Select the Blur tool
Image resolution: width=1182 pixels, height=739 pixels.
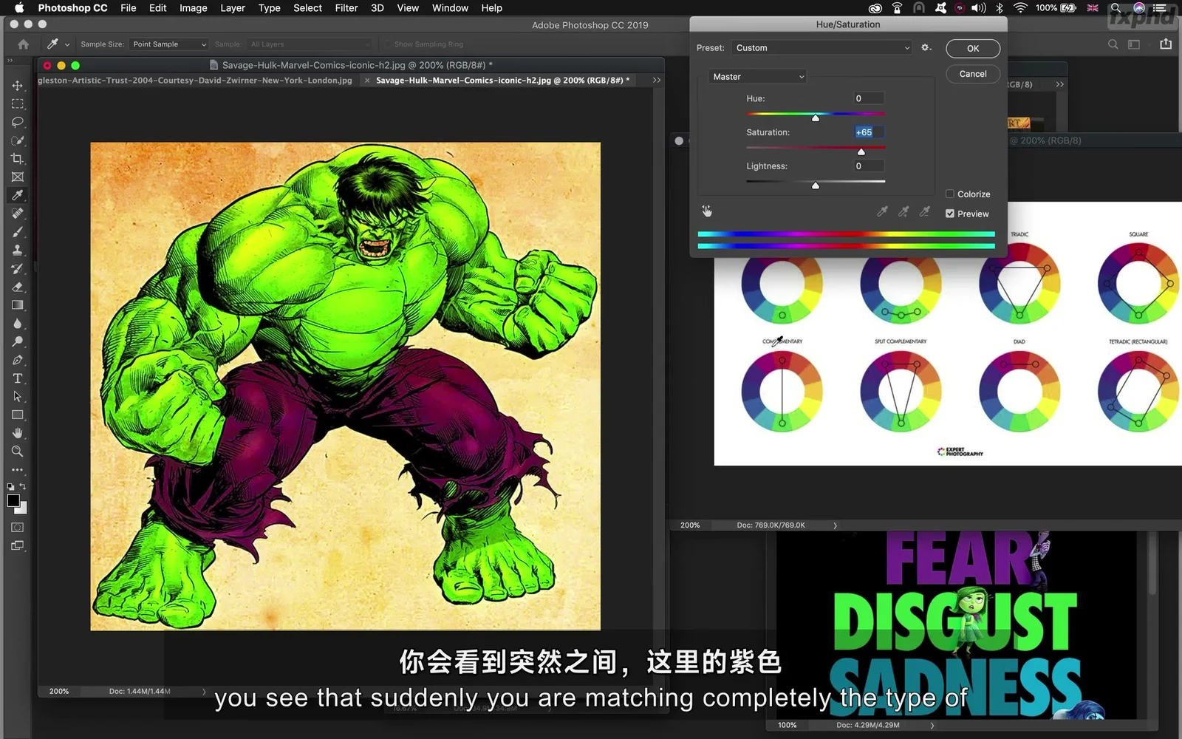click(x=18, y=324)
